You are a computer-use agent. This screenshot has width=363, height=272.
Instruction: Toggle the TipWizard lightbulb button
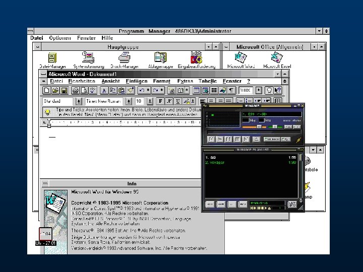(269, 90)
